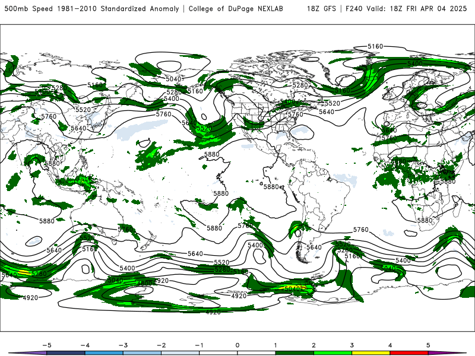Viewport: 475px width, 356px height.
Task: Click the dark green 1 to 2 colorbar segment
Action: pos(294,353)
